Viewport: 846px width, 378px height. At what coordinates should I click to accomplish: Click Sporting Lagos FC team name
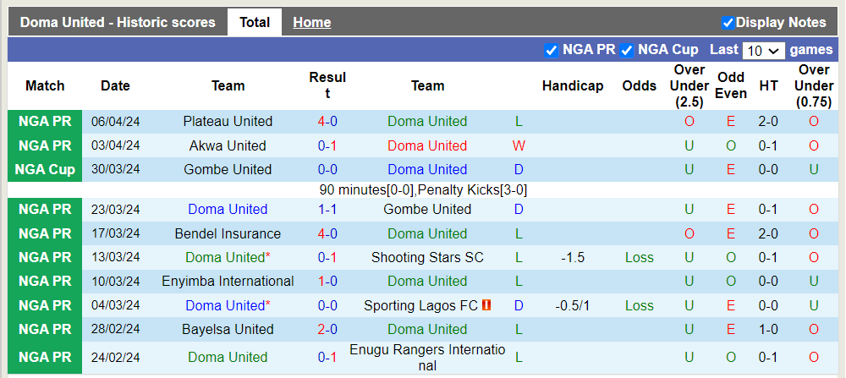tap(420, 305)
